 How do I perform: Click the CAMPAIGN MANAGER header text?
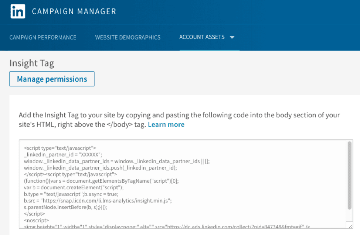(74, 11)
